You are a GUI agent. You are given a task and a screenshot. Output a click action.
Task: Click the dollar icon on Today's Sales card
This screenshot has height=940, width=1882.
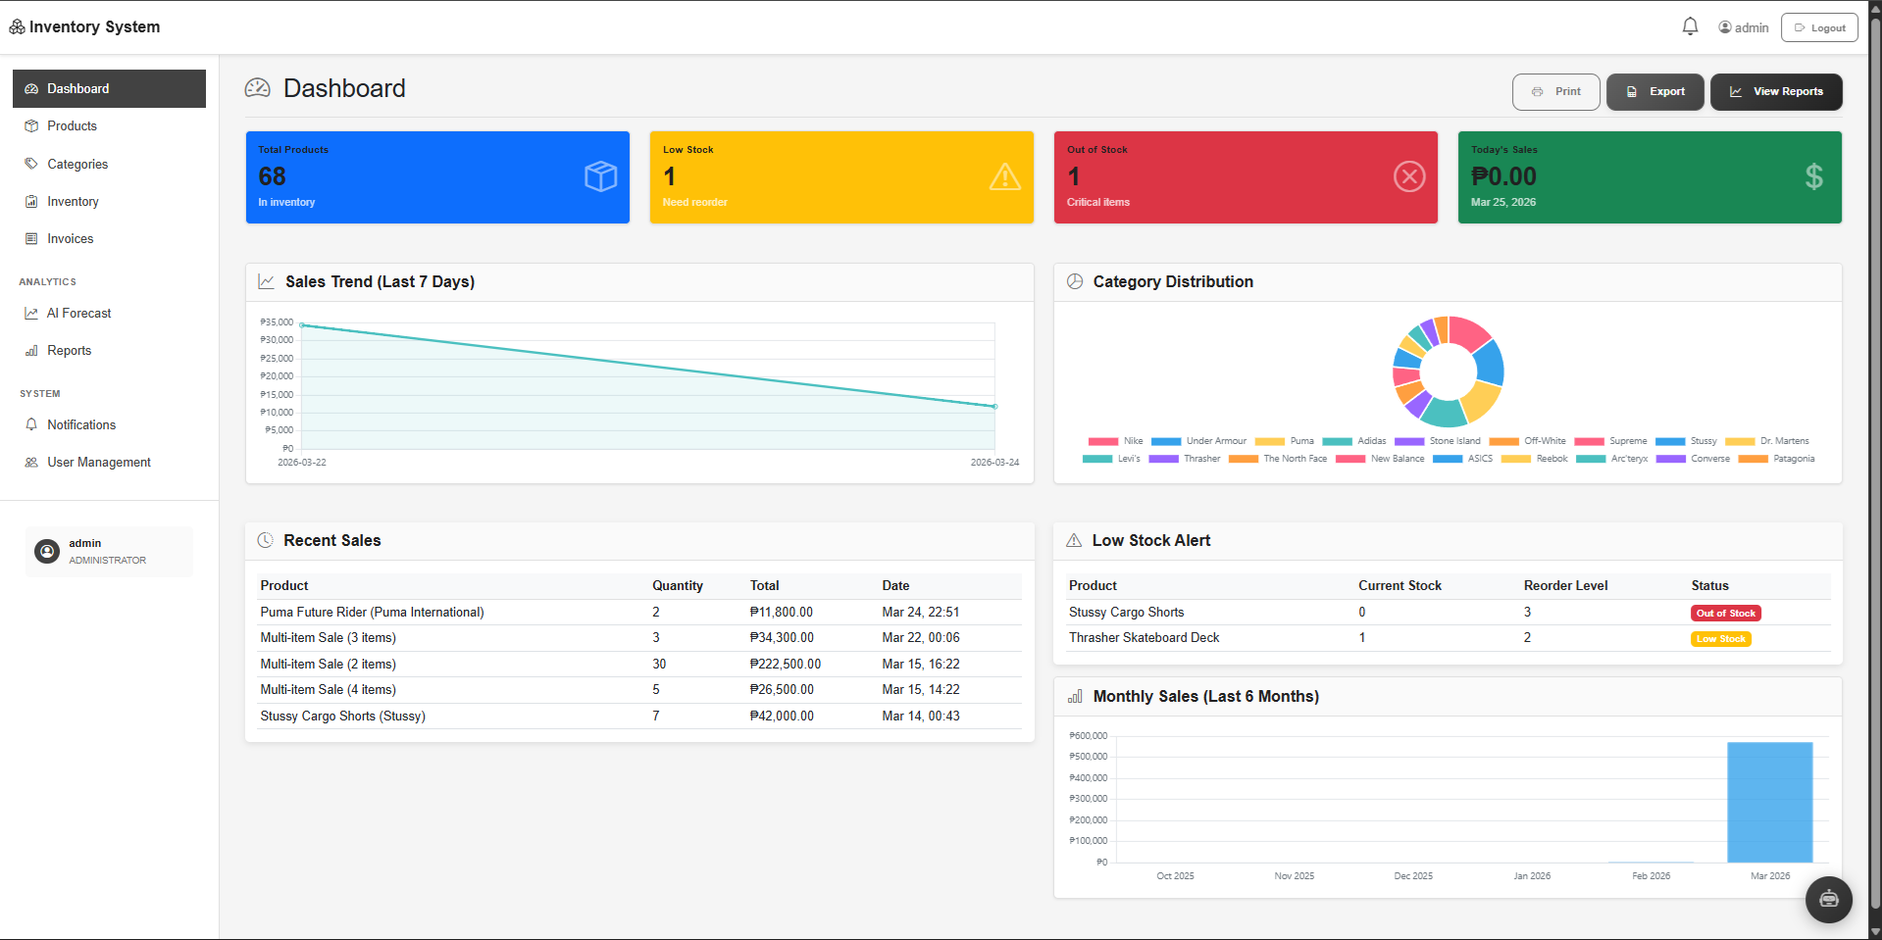[x=1813, y=176]
